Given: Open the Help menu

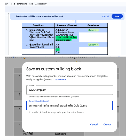Looking at the screenshot, I should coord(31,4).
